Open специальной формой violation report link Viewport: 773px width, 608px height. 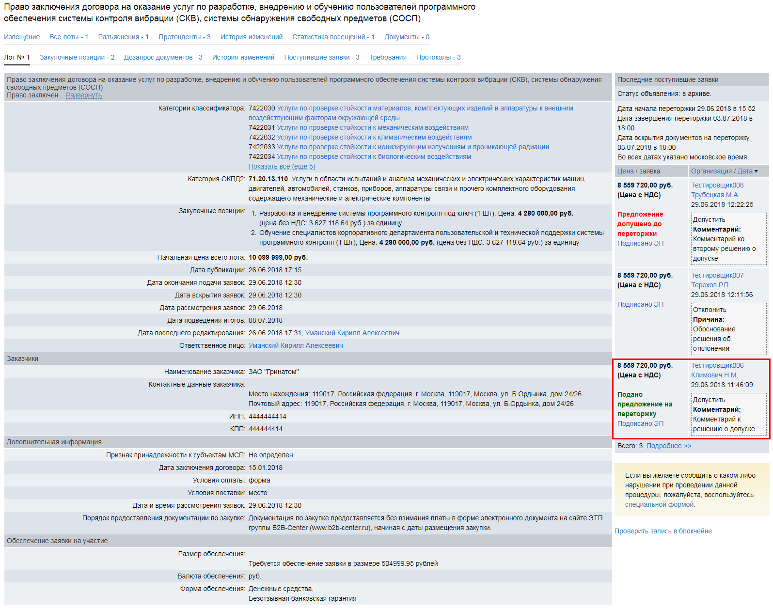click(659, 505)
